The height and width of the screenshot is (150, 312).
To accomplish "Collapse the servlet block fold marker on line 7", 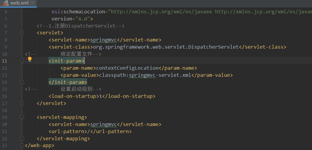I will point(22,33).
